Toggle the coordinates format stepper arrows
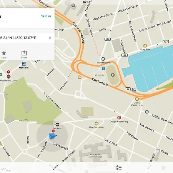Screen dimensions: 173x173 coord(50,38)
